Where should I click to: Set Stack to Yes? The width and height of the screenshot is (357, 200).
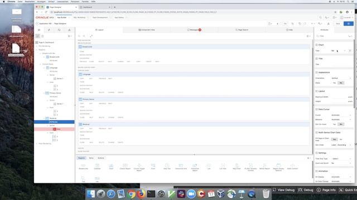click(334, 83)
